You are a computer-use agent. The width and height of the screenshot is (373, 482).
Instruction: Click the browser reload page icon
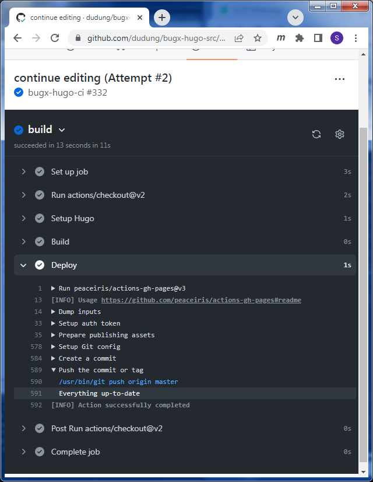[x=55, y=38]
